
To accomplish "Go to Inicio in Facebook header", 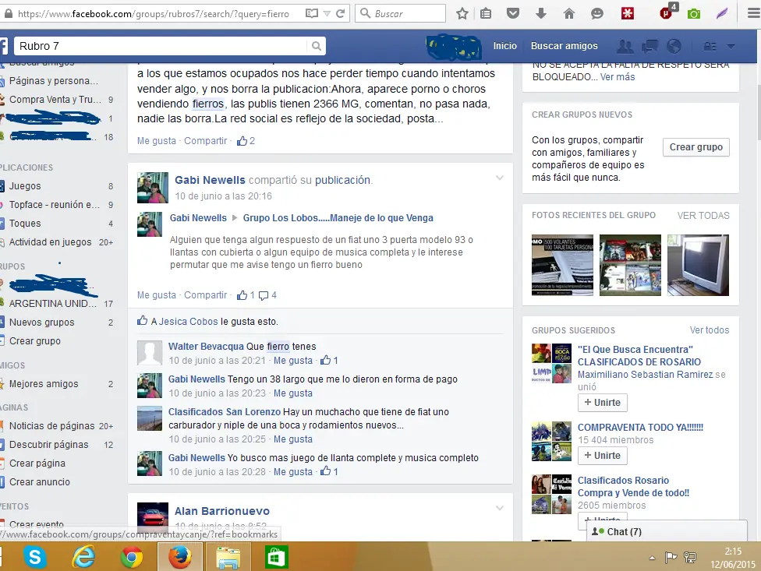I will coord(504,45).
